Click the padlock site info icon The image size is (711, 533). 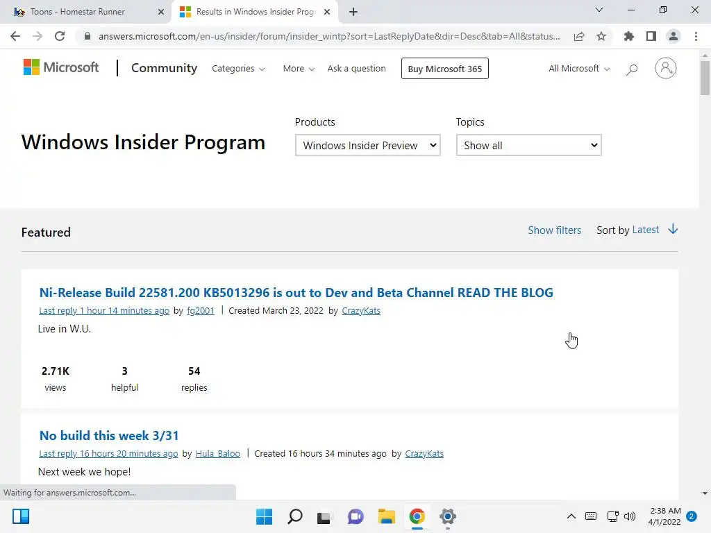pos(87,36)
